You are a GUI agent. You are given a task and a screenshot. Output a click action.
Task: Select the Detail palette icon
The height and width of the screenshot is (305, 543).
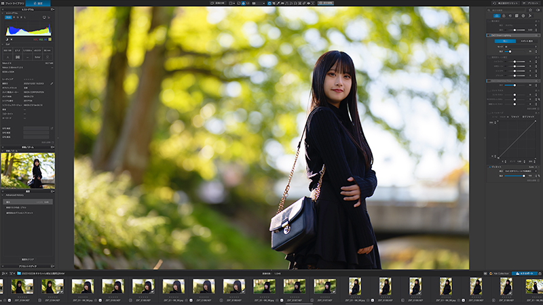[510, 16]
